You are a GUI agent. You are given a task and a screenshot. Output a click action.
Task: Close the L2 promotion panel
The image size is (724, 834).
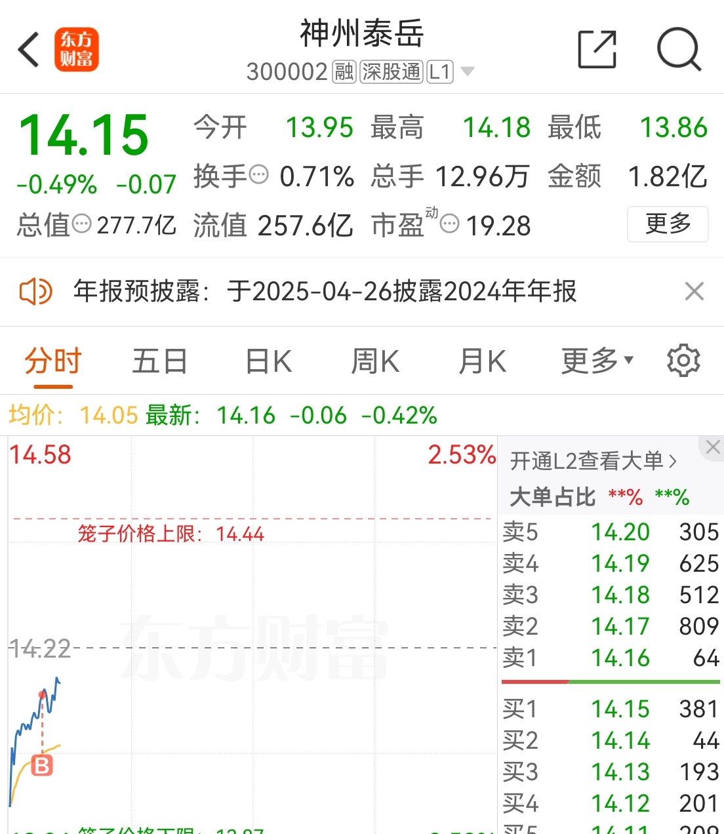[713, 447]
